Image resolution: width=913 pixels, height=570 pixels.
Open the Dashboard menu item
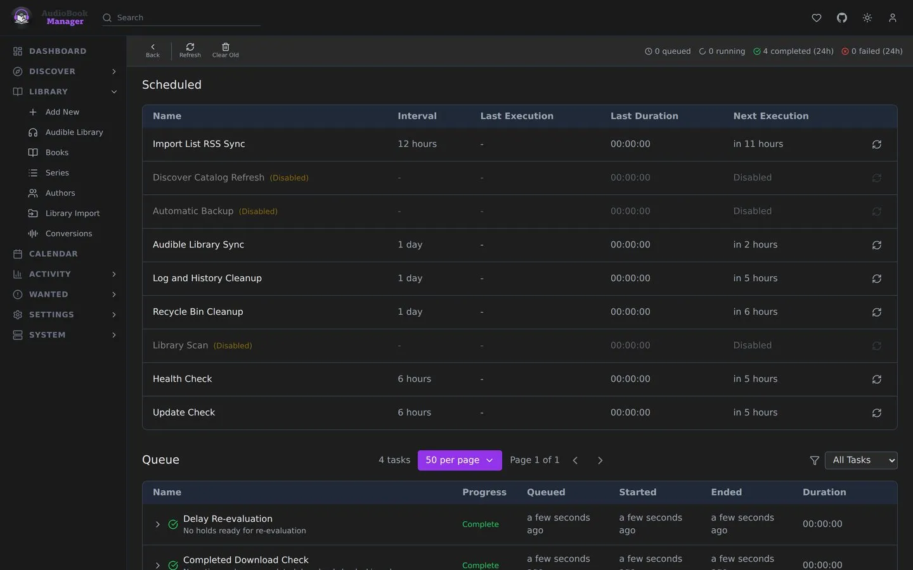point(63,51)
